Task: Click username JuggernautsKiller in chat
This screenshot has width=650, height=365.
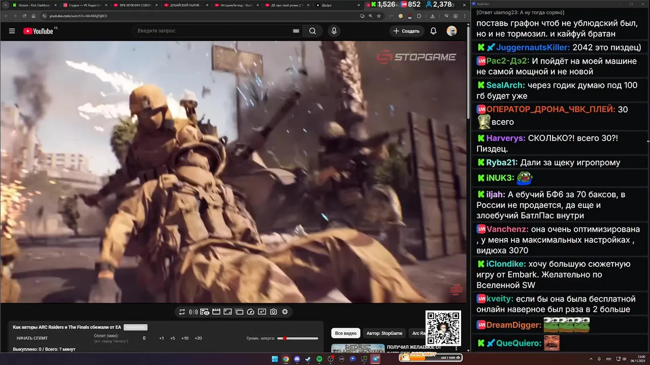Action: tap(533, 48)
